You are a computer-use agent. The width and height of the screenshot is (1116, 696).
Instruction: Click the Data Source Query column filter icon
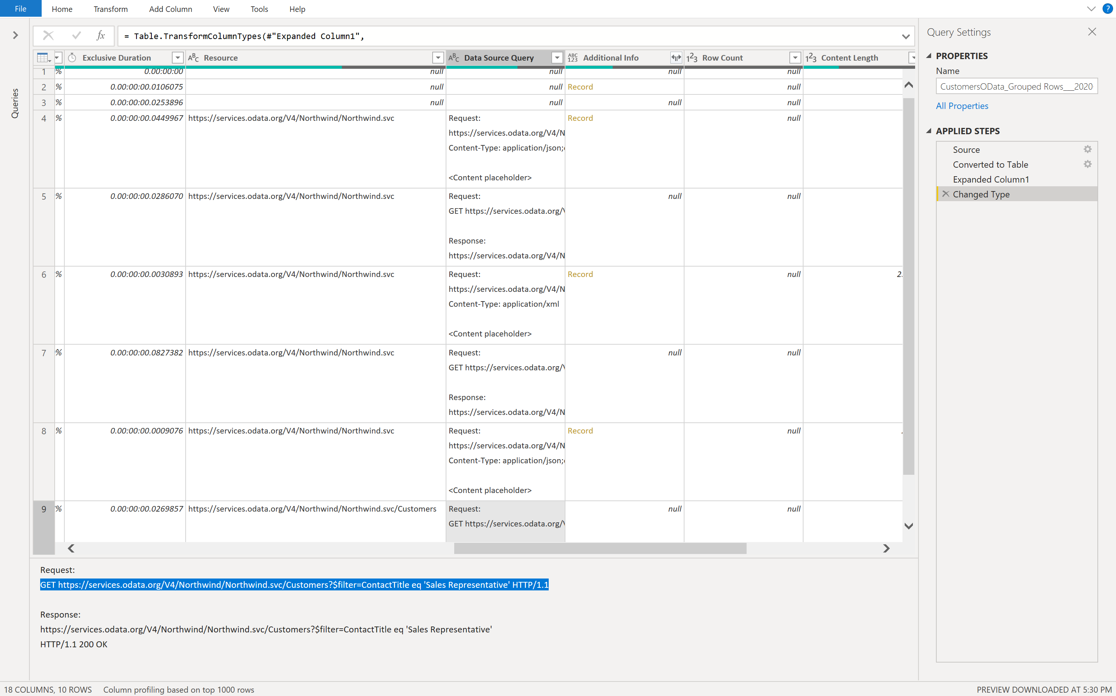[x=557, y=57]
